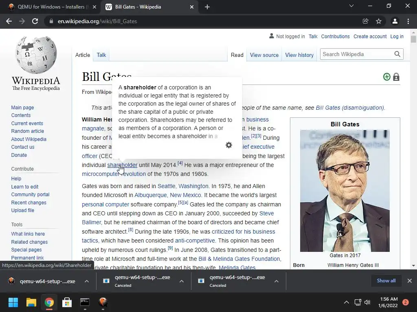This screenshot has width=417, height=312.
Task: Click the Wikipedia globe logo
Action: [36, 55]
